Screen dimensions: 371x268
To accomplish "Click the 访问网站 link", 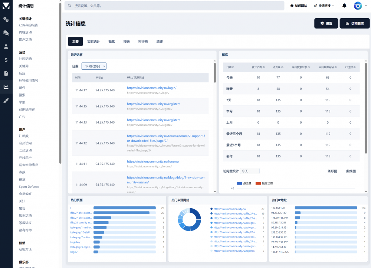I will pyautogui.click(x=298, y=6).
